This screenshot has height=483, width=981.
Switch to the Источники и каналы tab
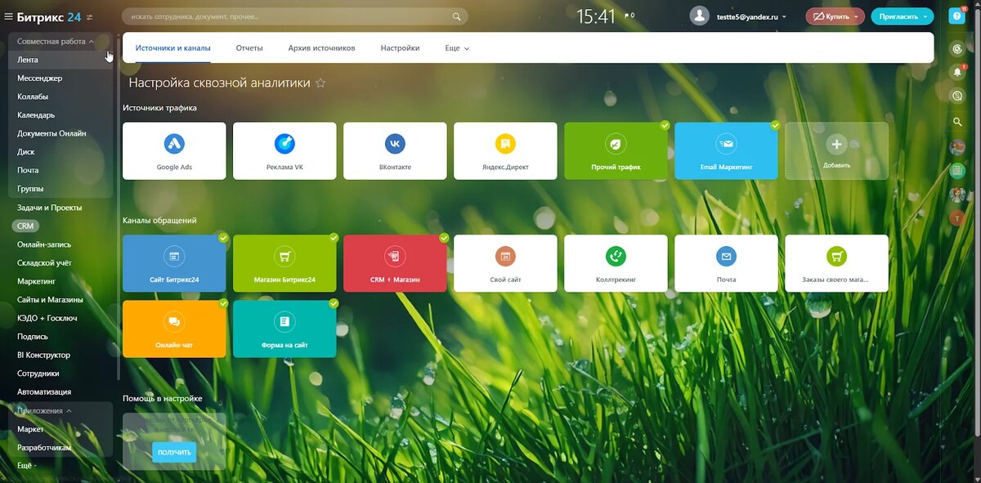(x=172, y=48)
